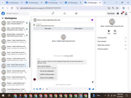Switch to the fourth Messenger browser tab

(x=73, y=3)
